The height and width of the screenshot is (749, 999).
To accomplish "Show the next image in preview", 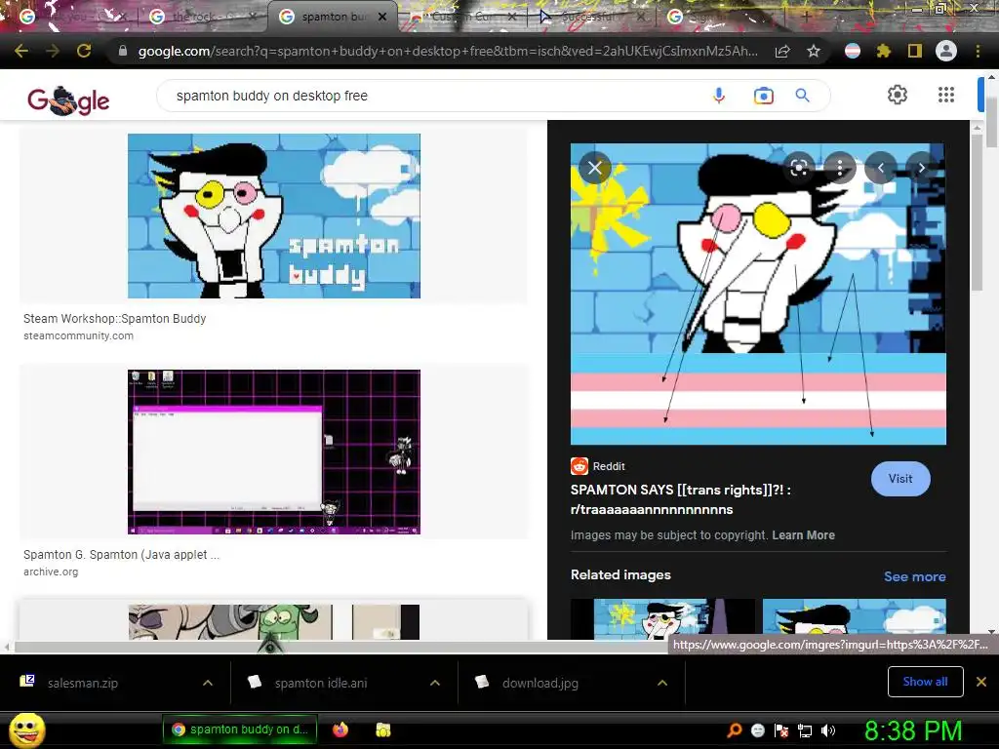I will tap(921, 168).
